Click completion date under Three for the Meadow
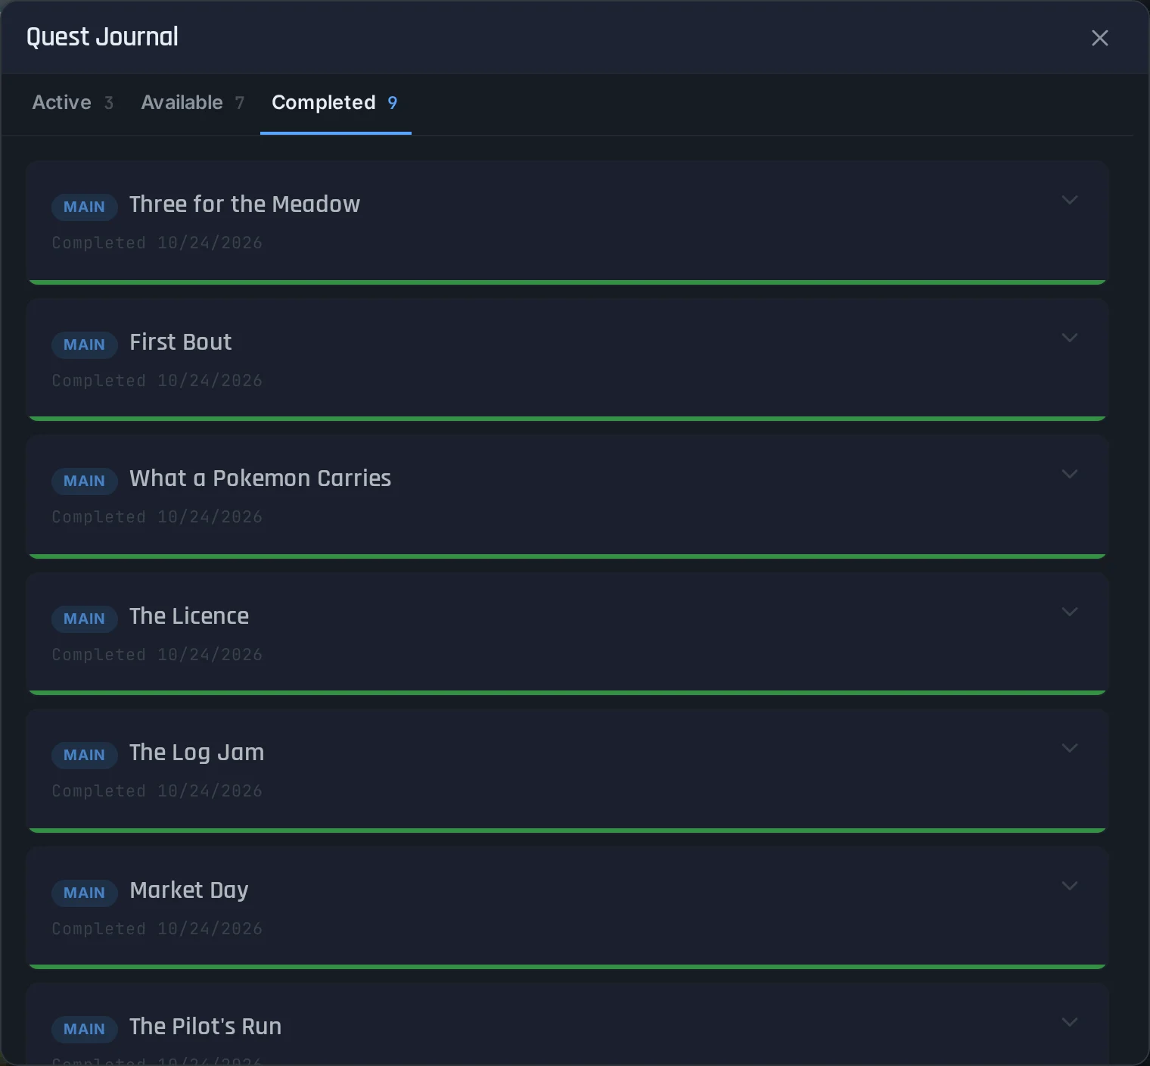 coord(157,243)
